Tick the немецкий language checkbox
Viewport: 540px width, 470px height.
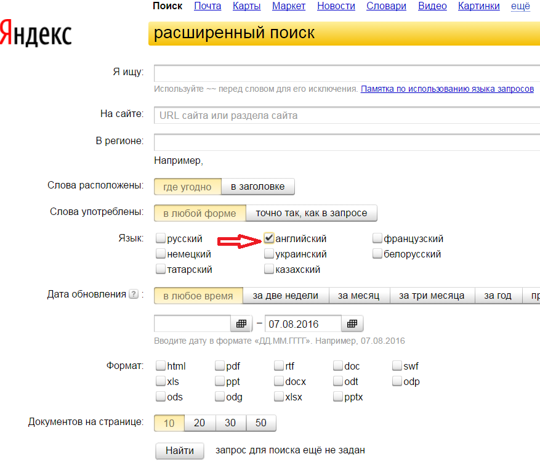(x=161, y=254)
